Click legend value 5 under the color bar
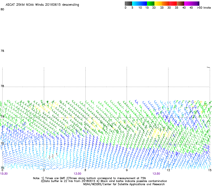This screenshot has width=212, height=186. [x=132, y=8]
